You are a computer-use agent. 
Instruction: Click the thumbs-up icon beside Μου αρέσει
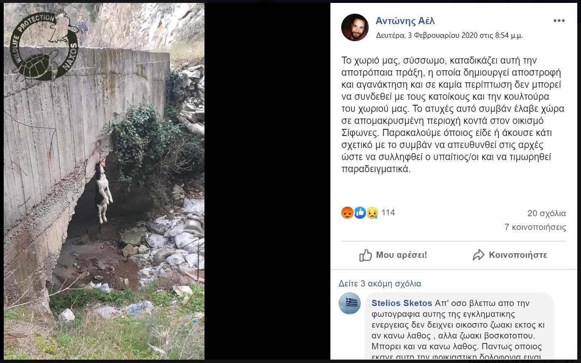365,255
